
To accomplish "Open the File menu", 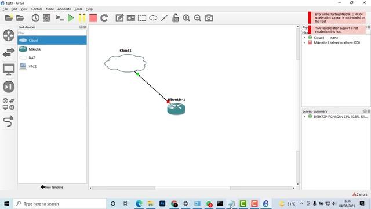I will point(5,9).
